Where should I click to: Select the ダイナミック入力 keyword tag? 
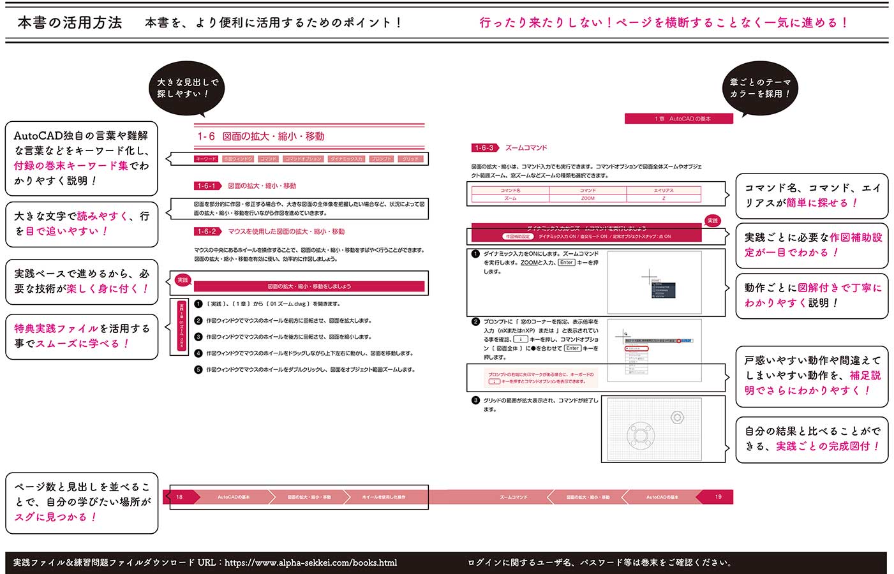[346, 158]
